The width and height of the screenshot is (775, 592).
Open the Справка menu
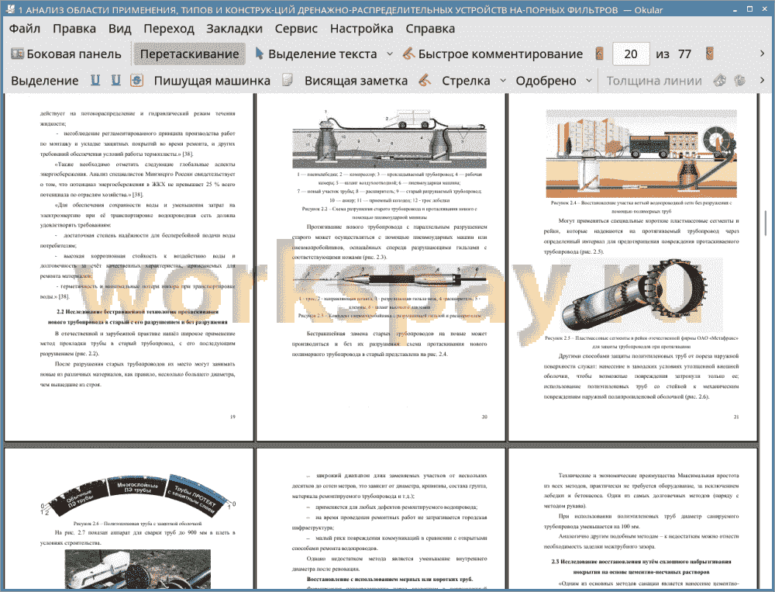pos(430,29)
